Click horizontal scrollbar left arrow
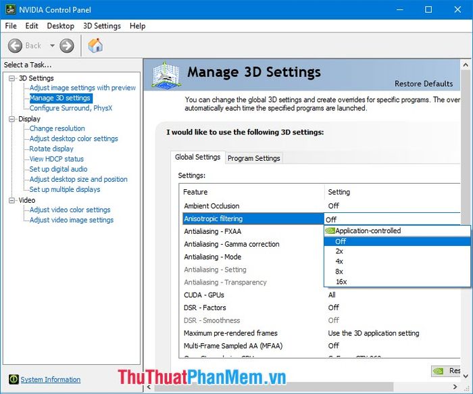473x394 pixels. 149,387
